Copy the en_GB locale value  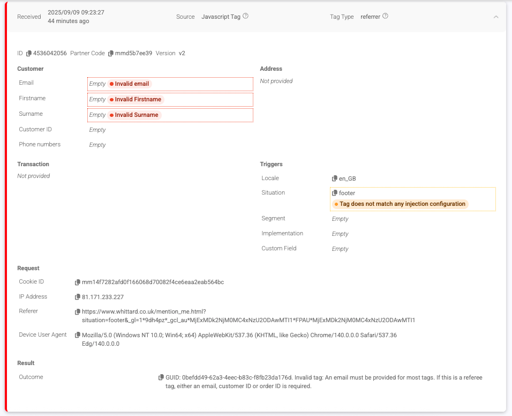tap(335, 179)
